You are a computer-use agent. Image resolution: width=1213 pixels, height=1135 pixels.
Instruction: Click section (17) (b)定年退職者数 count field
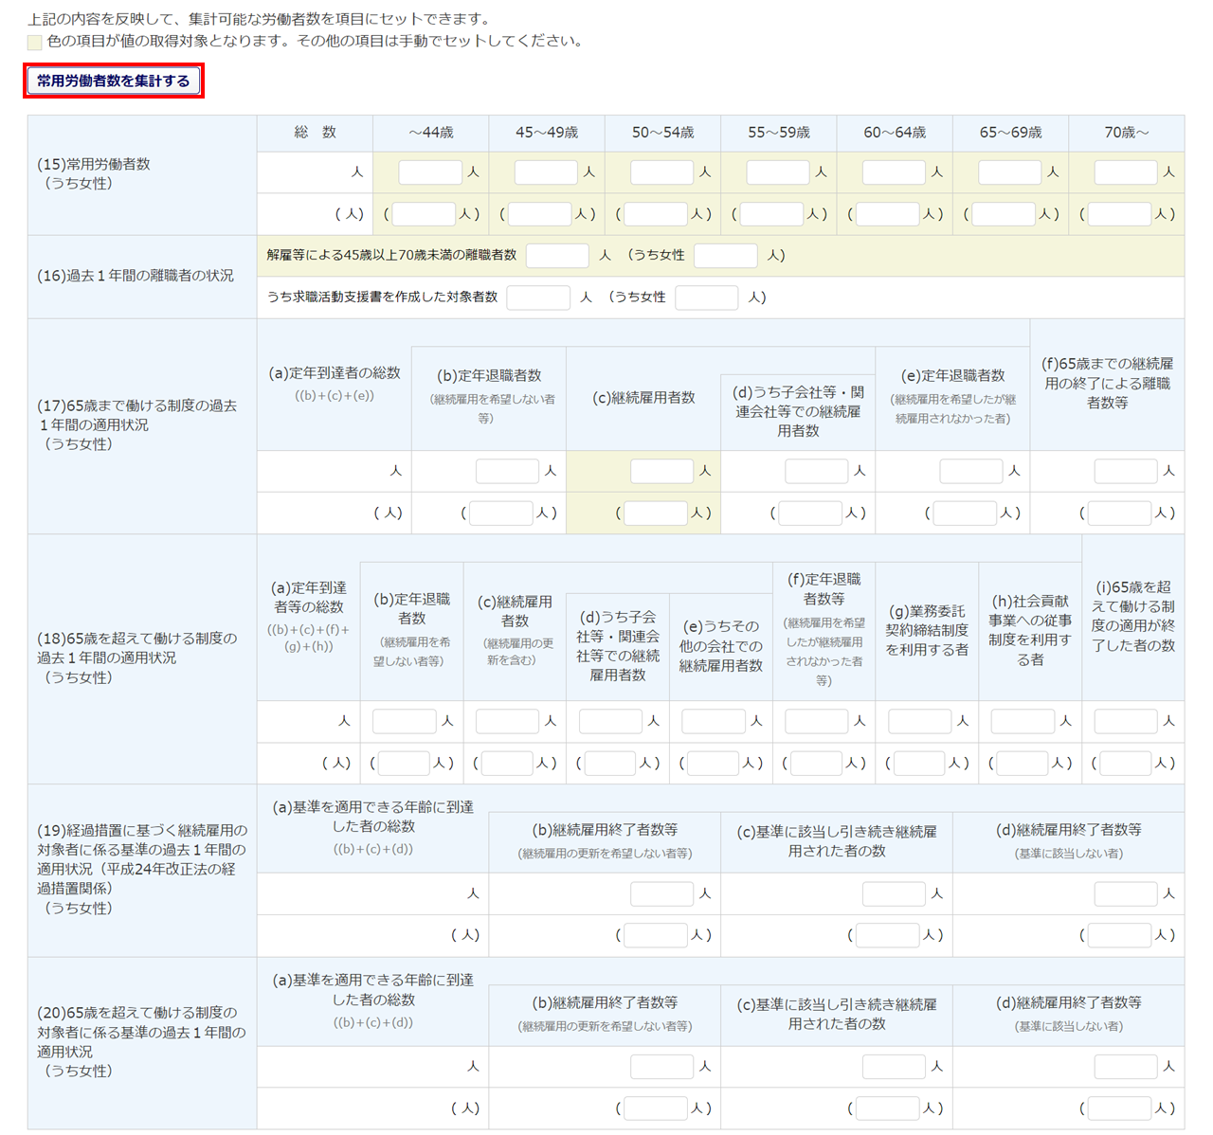click(507, 471)
